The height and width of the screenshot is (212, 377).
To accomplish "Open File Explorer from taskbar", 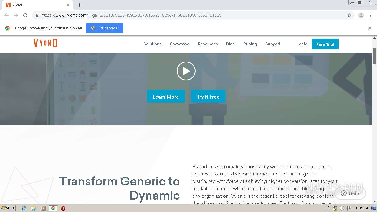I will (33, 208).
